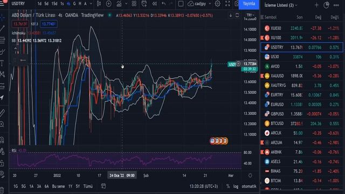Open the USDTRY symbol search field
The width and height of the screenshot is (345, 194).
point(18,4)
